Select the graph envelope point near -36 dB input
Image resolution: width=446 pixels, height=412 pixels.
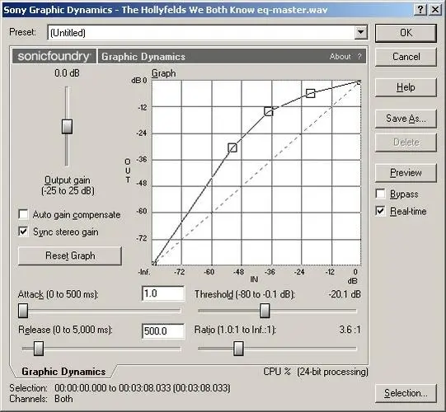(x=269, y=111)
